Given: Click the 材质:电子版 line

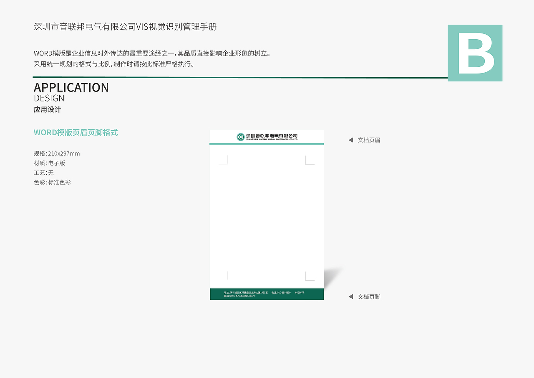Looking at the screenshot, I should pyautogui.click(x=50, y=163).
